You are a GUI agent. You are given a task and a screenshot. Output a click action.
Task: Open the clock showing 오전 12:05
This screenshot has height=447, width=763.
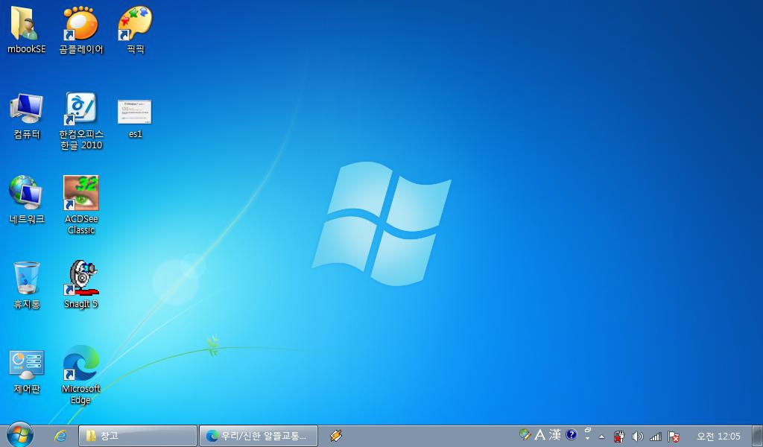718,437
